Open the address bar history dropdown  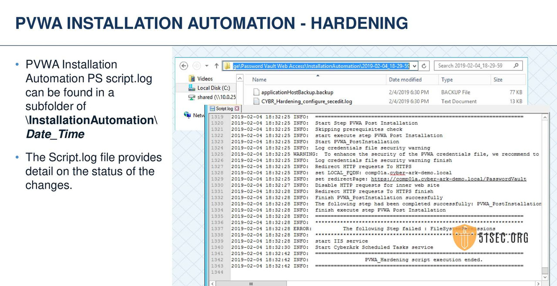[414, 66]
